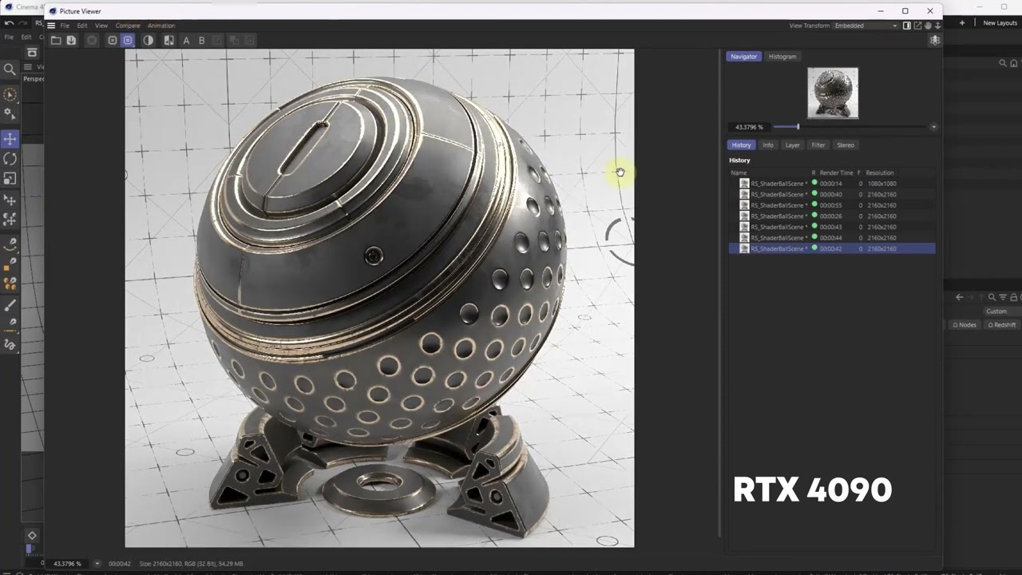This screenshot has height=575, width=1022.
Task: Select the Paint brush tool in Cinema 4D
Action: 10,306
